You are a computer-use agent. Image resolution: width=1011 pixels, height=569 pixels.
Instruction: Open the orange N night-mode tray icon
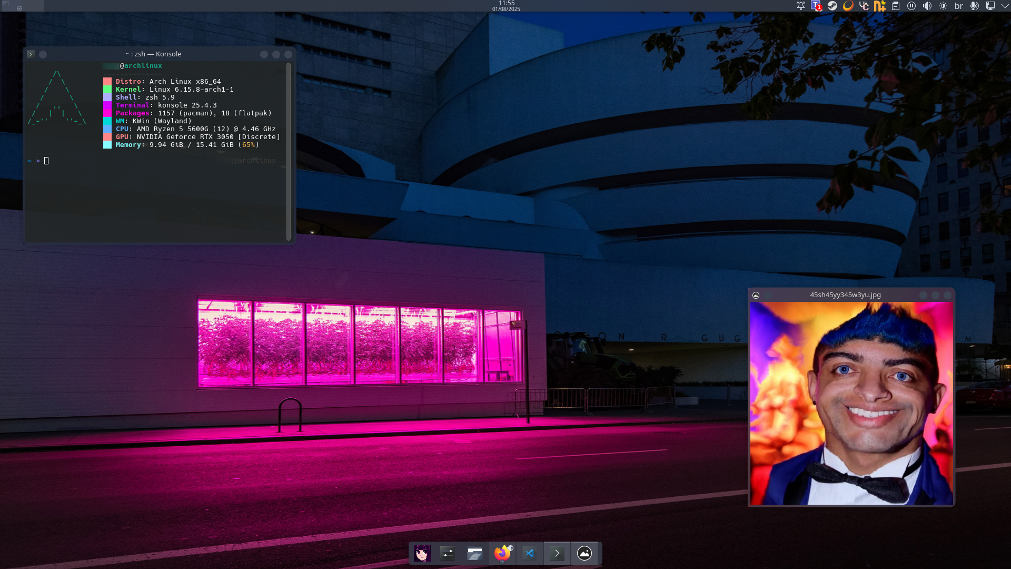[879, 6]
